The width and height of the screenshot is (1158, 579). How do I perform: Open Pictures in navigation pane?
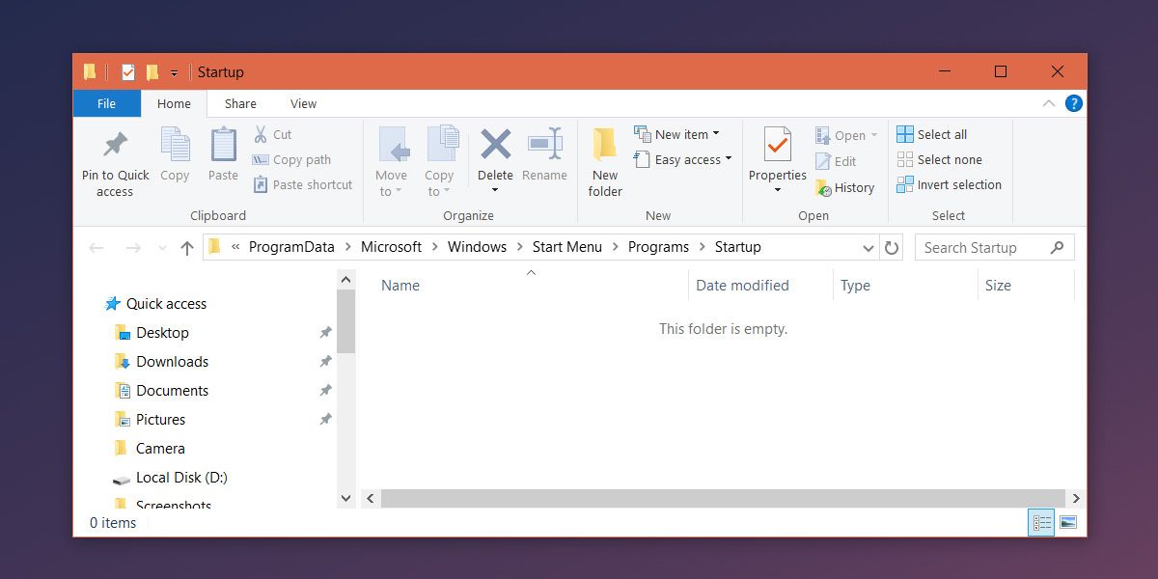coord(150,420)
